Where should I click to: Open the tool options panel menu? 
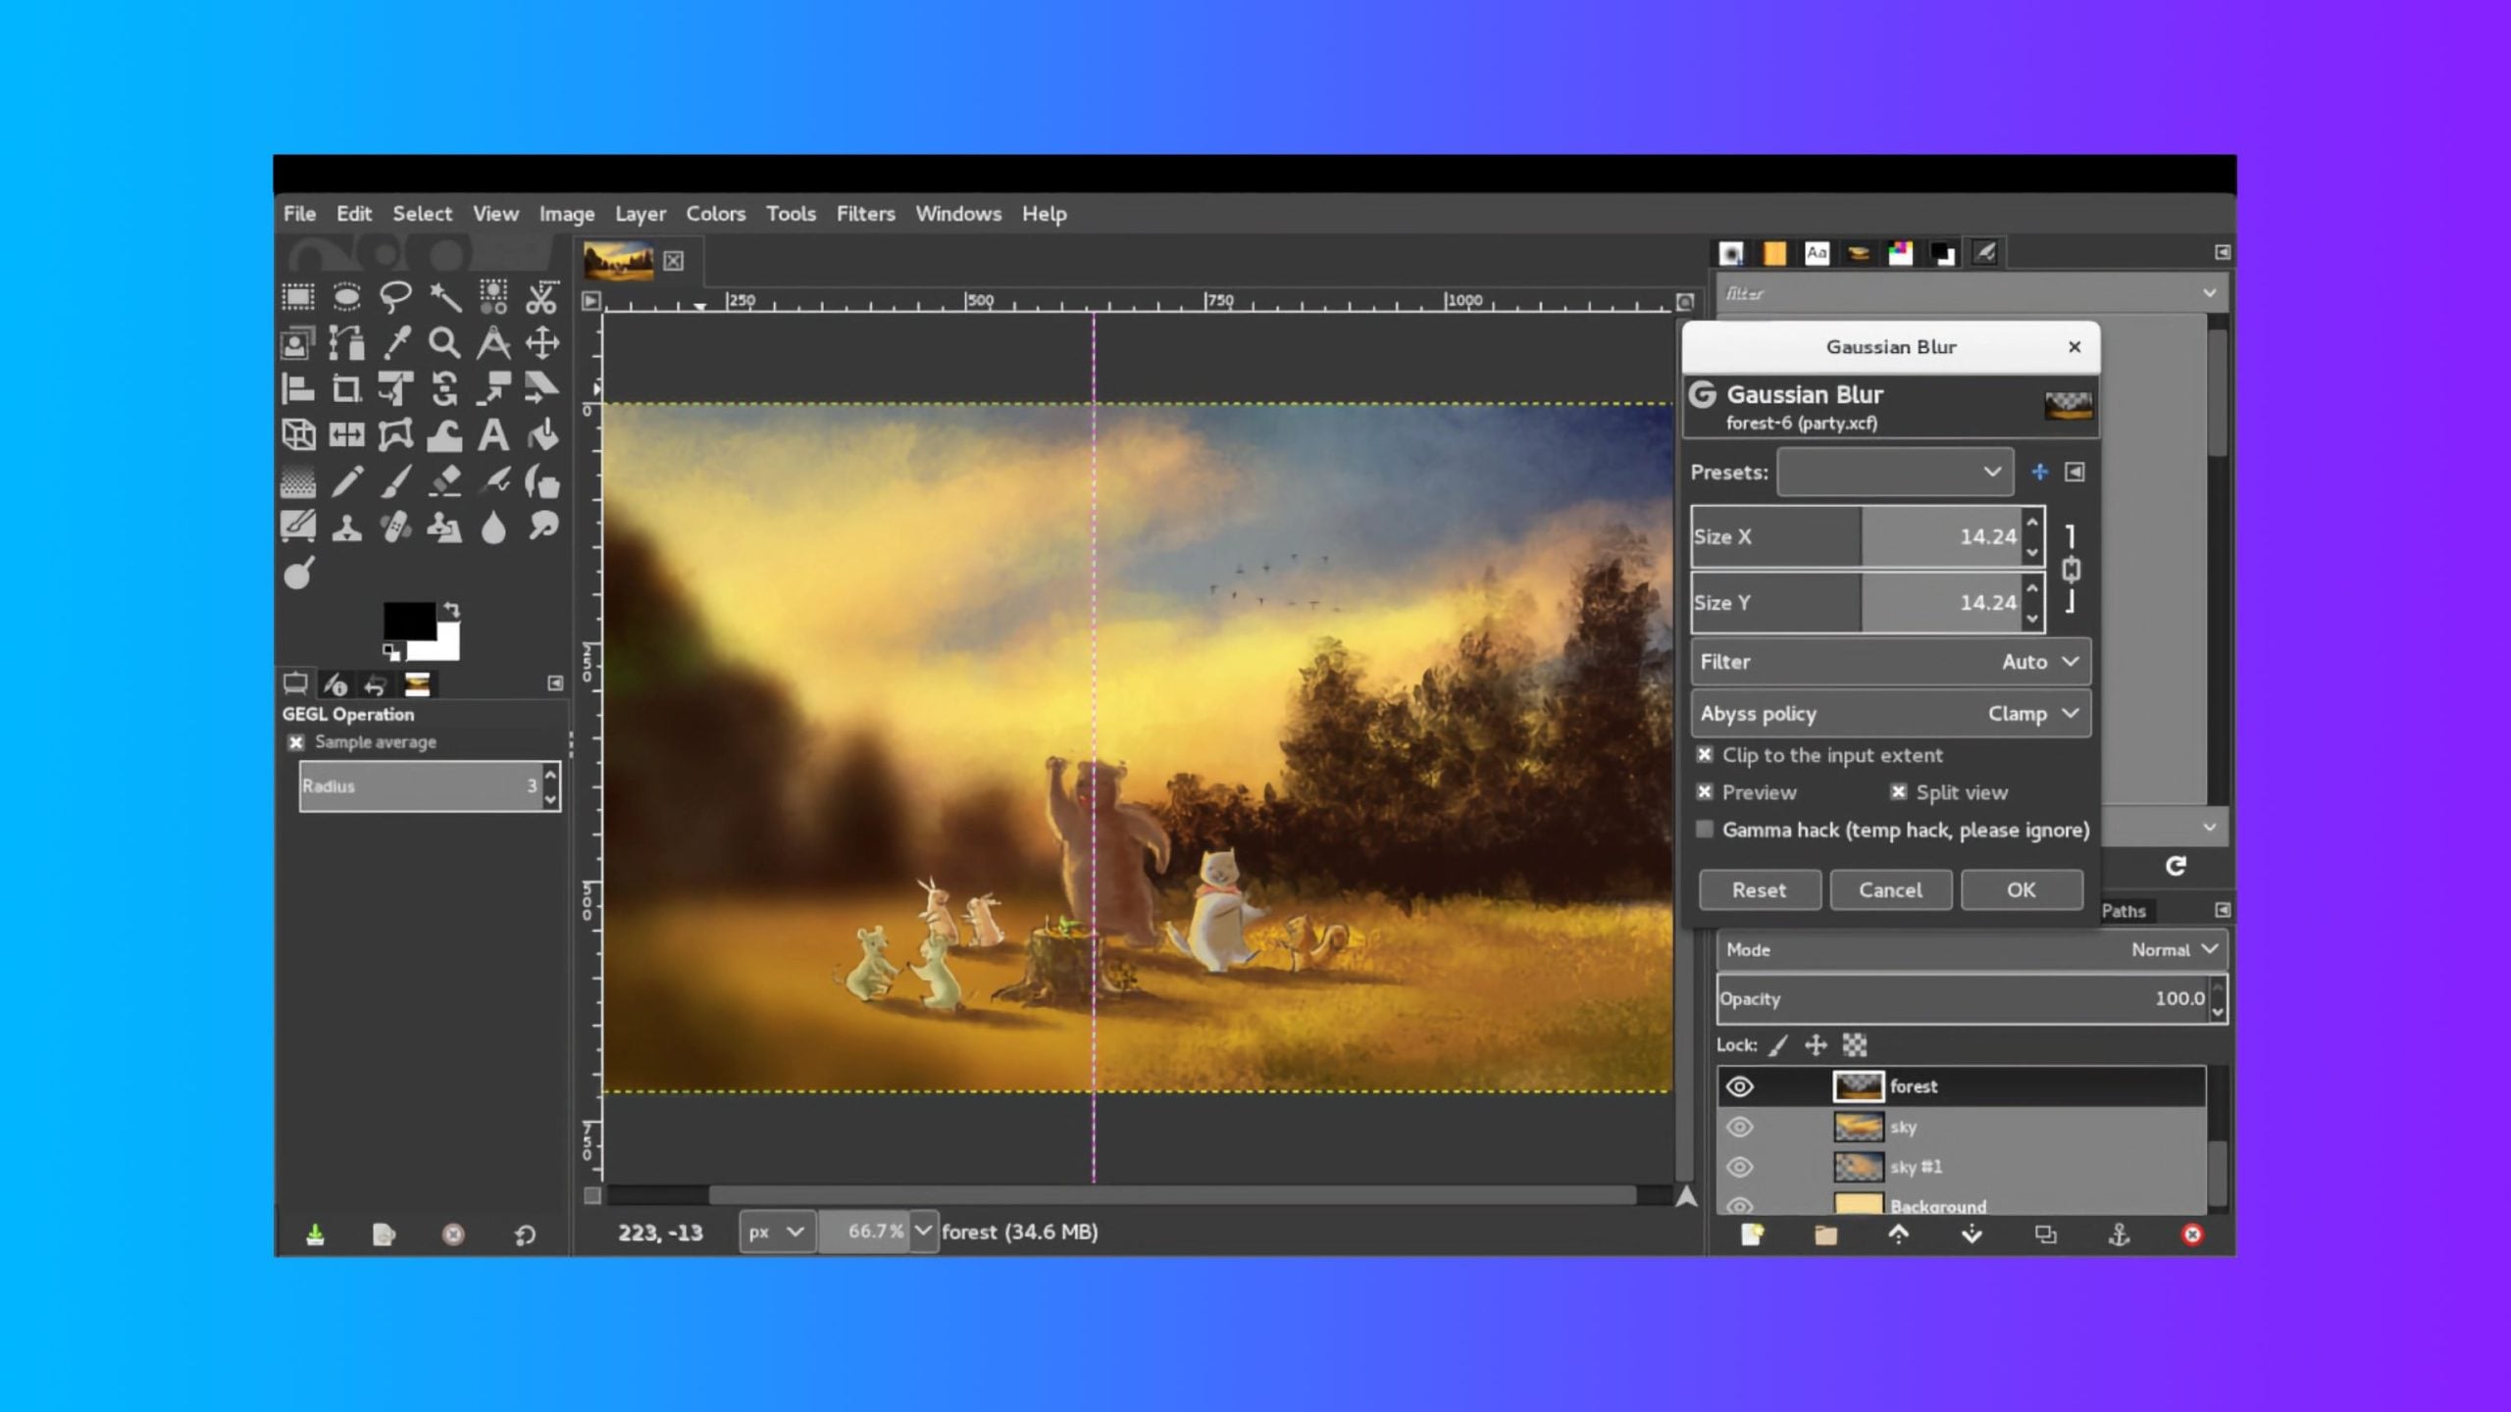pyautogui.click(x=555, y=682)
